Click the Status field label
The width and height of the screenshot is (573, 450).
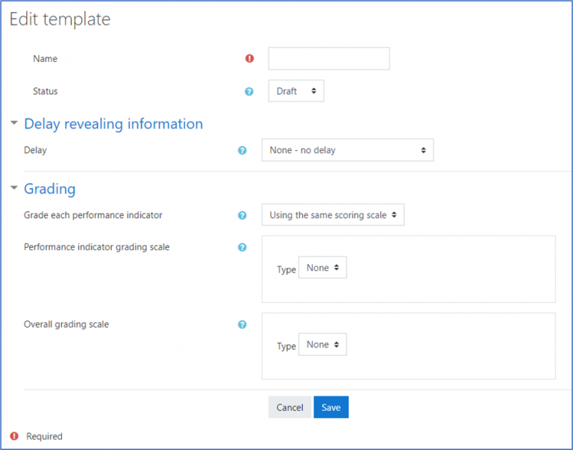coord(46,91)
